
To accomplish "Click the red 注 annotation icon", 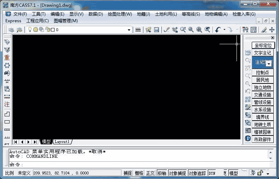I will (x=7, y=104).
